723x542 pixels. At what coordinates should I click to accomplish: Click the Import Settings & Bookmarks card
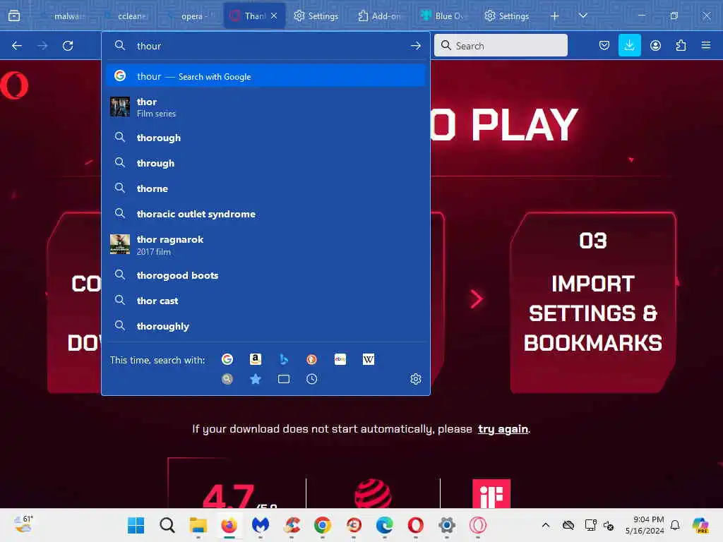click(x=593, y=302)
